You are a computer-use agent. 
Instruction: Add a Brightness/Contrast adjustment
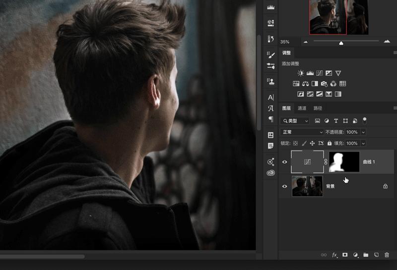(301, 73)
